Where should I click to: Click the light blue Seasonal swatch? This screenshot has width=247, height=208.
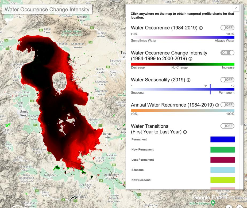click(223, 170)
